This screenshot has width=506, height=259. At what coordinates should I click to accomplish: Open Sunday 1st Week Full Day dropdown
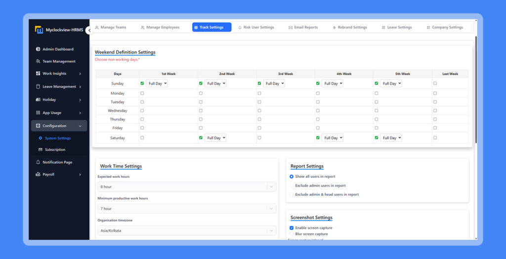pos(157,84)
